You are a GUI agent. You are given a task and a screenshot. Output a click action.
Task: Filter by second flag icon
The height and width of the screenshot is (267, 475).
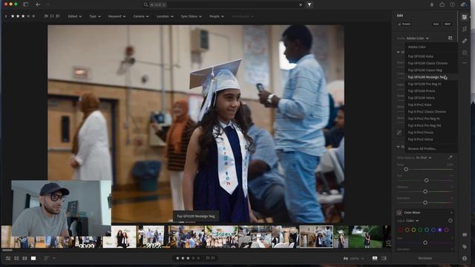52,16
